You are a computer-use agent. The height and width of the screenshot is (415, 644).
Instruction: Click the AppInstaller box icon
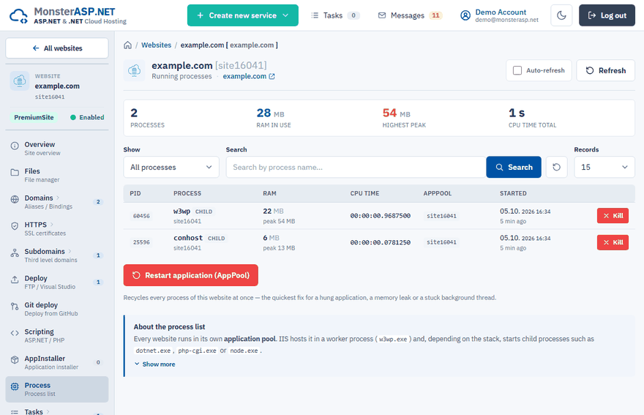(15, 359)
